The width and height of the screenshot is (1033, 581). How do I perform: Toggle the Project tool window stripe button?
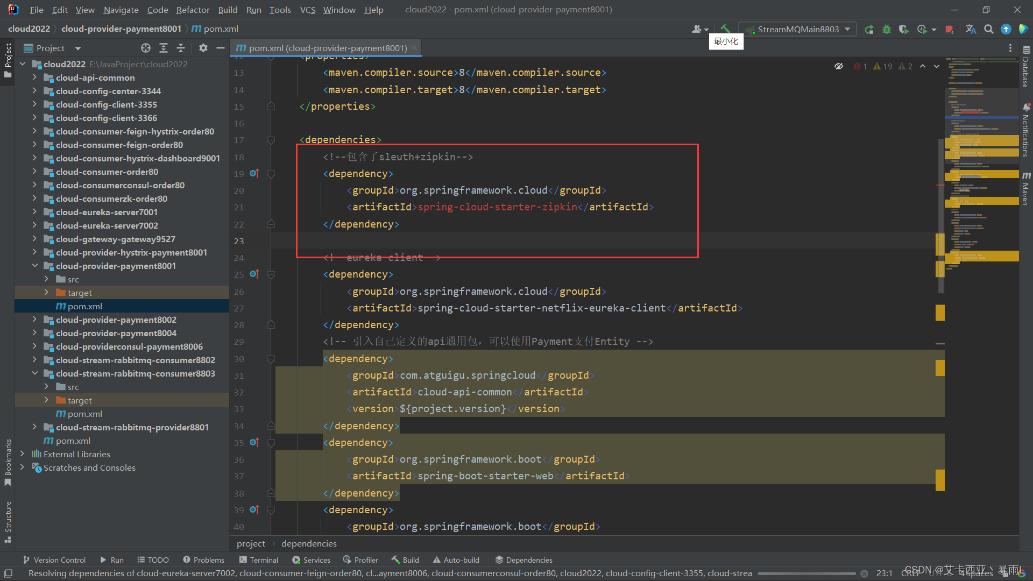8,60
